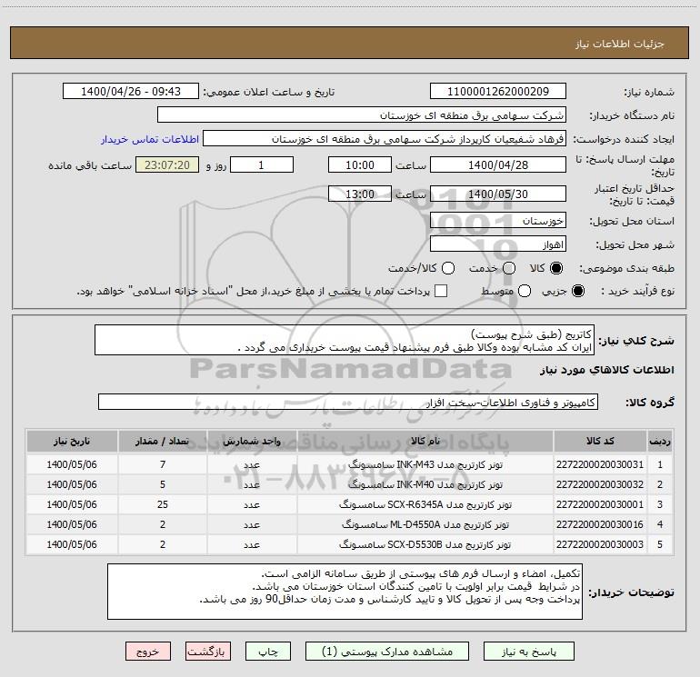700x677 pixels.
Task: Select the کالا/خدمت radio button
Action: coord(448,268)
